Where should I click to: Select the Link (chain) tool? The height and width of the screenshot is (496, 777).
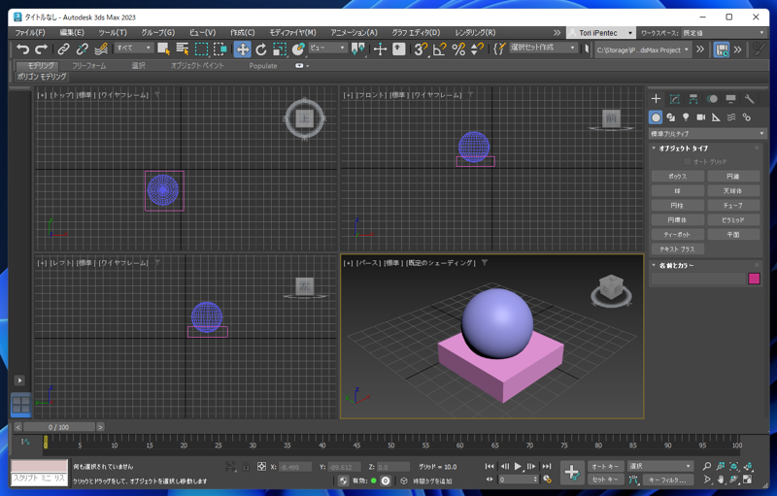(x=63, y=49)
